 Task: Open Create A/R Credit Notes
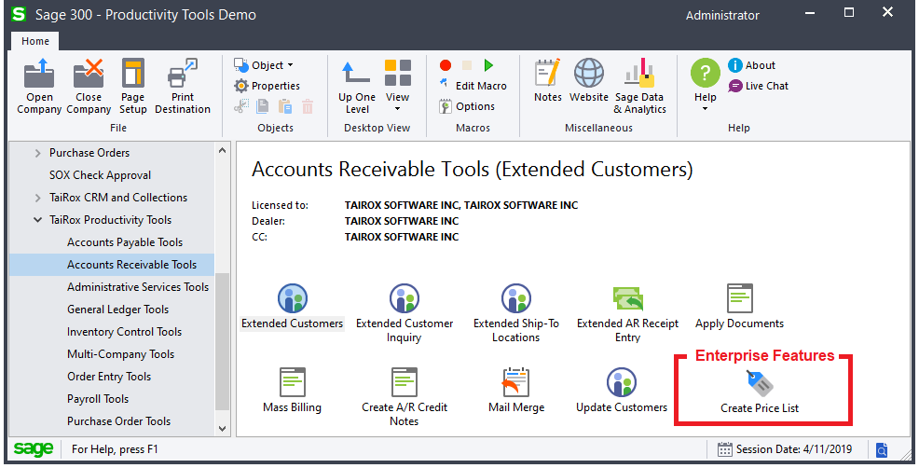click(x=405, y=397)
